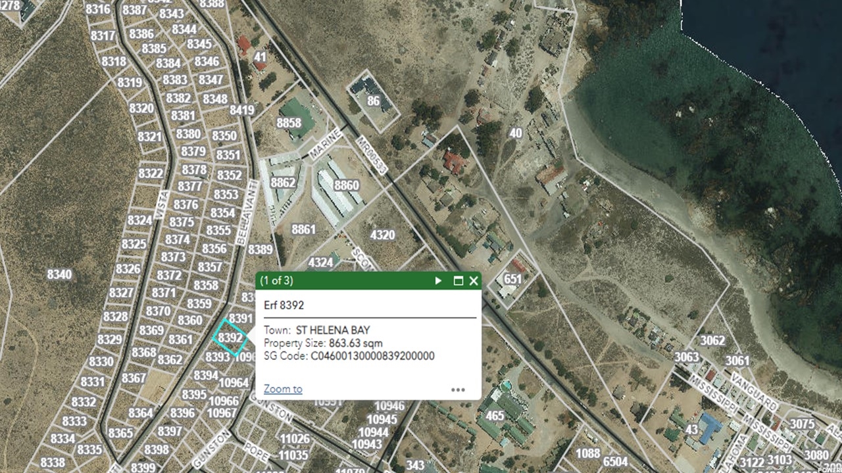Click the Zoom to link

(283, 389)
